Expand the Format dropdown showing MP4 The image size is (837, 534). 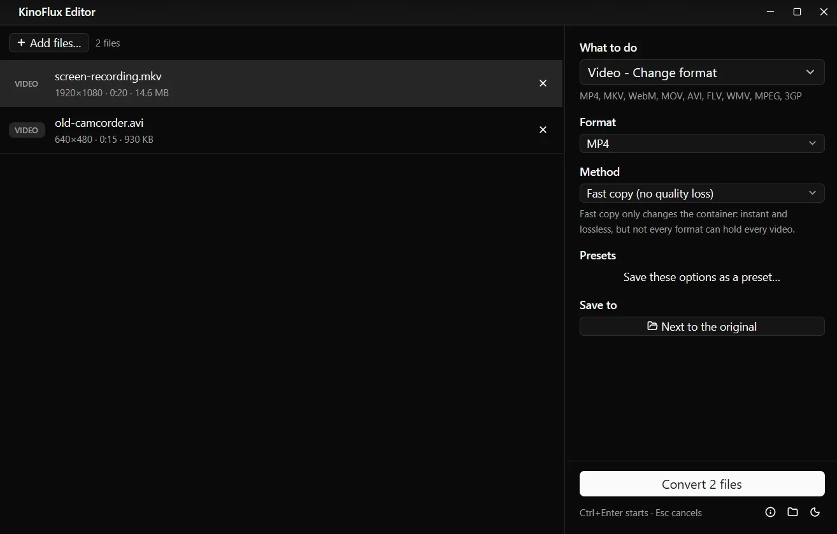pos(702,143)
